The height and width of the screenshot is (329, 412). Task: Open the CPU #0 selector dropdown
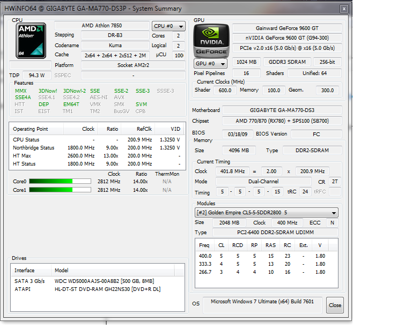click(x=168, y=26)
